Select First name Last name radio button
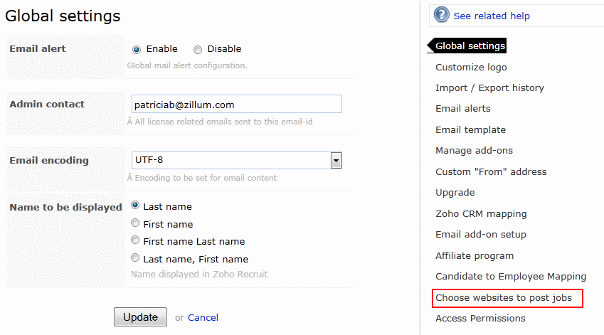 [x=135, y=241]
